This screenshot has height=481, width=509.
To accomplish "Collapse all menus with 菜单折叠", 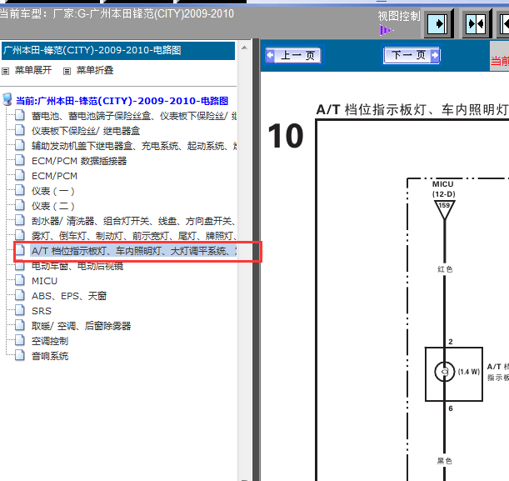I will pos(95,70).
